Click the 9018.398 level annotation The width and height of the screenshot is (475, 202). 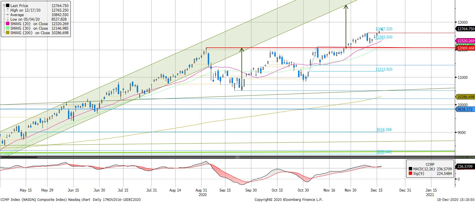384,130
